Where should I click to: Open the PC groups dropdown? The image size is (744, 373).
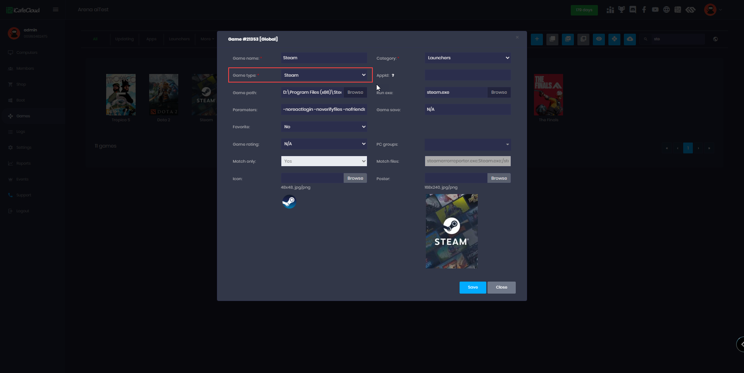[x=468, y=144]
